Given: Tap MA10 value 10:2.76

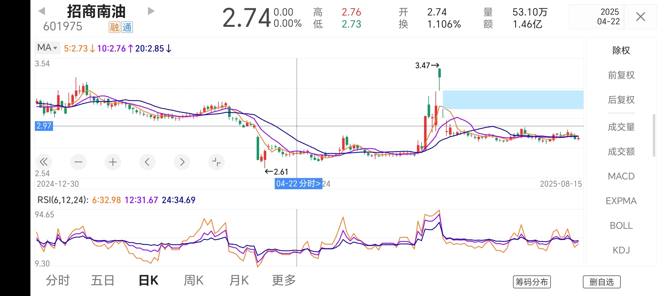Looking at the screenshot, I should pyautogui.click(x=112, y=49).
